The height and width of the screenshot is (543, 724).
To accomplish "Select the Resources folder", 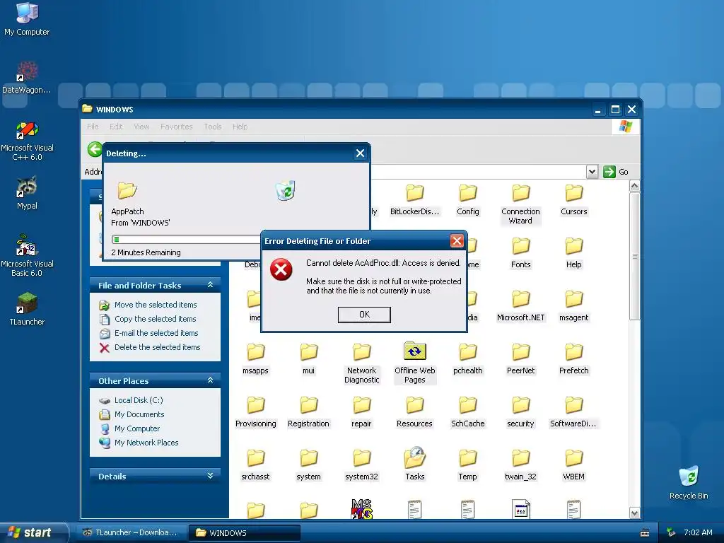I will (x=414, y=412).
